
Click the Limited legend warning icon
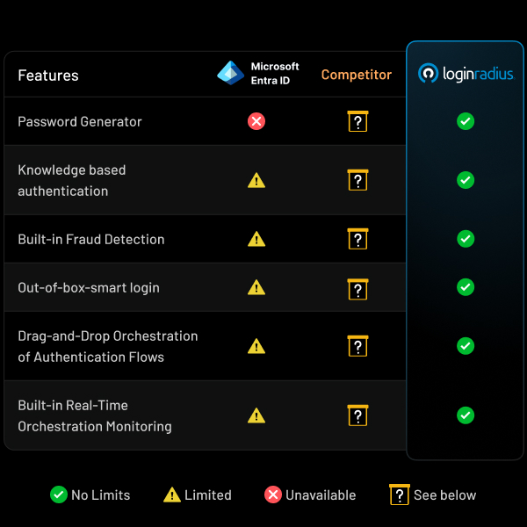(172, 495)
